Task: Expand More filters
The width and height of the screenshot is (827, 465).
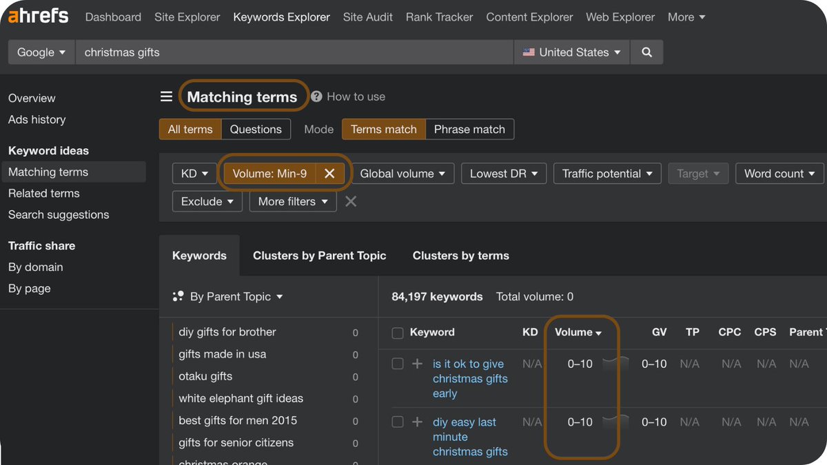Action: pyautogui.click(x=293, y=201)
